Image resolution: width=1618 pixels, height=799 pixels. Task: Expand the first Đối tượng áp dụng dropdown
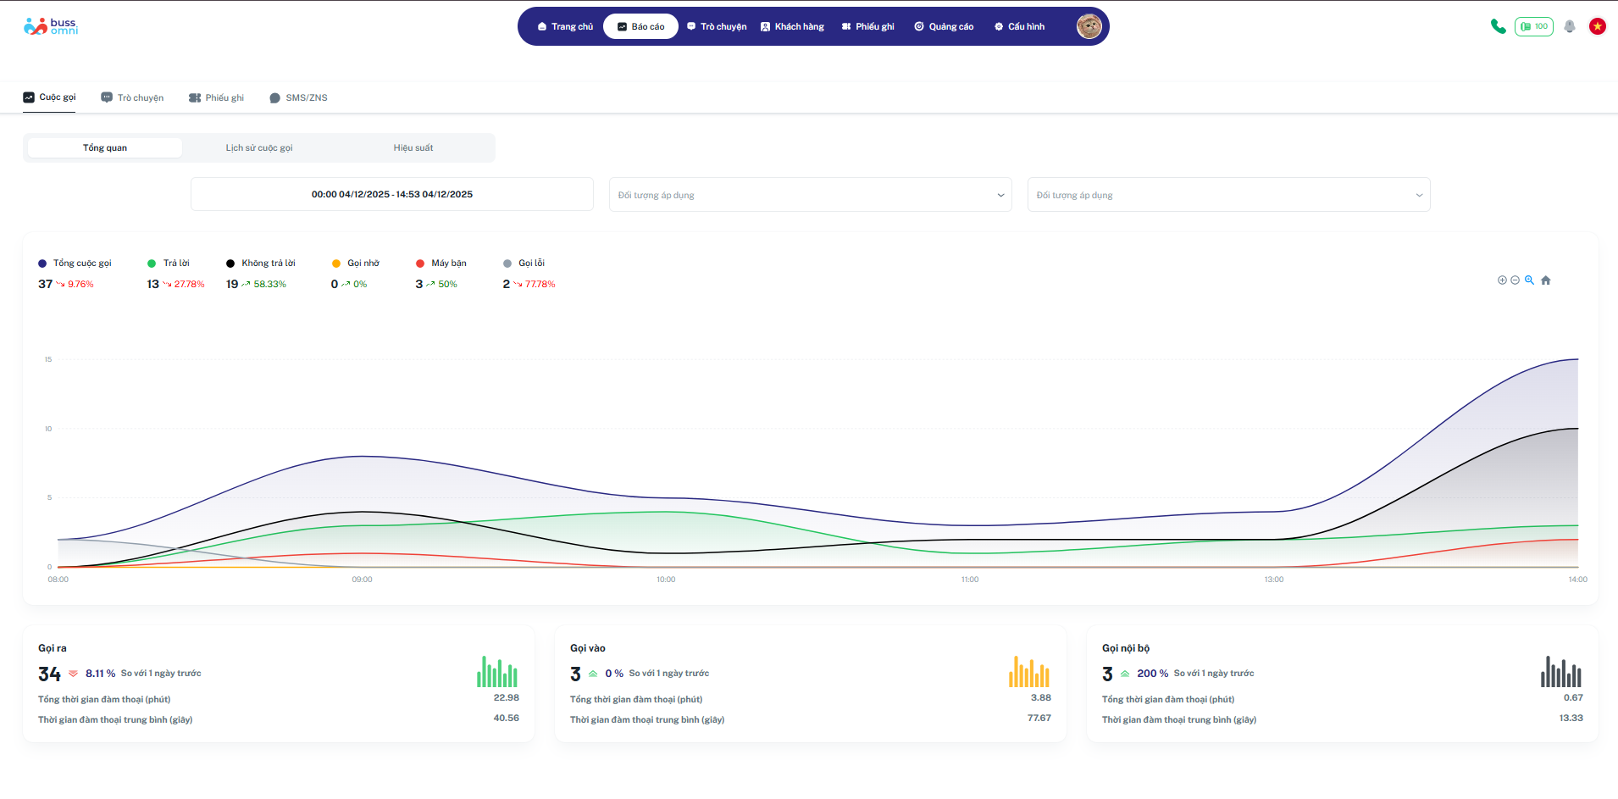tap(810, 195)
